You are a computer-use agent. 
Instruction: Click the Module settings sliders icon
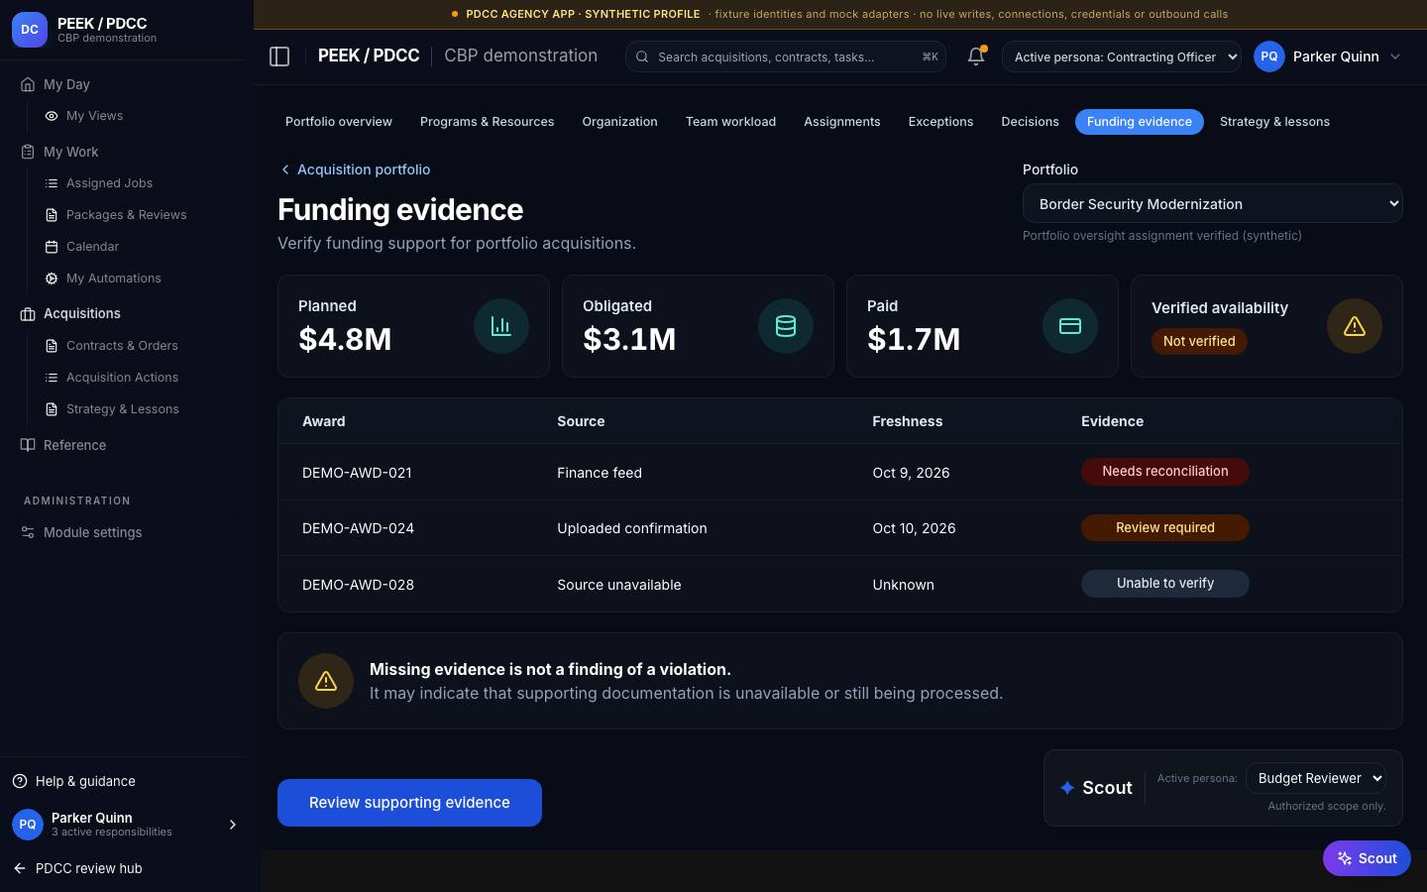click(x=28, y=532)
